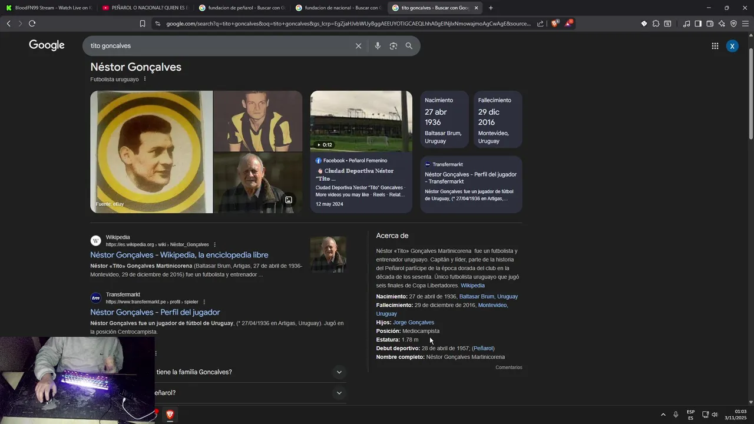This screenshot has height=424, width=754.
Task: Play the 0:12 Facebook stadium video
Action: pyautogui.click(x=361, y=121)
